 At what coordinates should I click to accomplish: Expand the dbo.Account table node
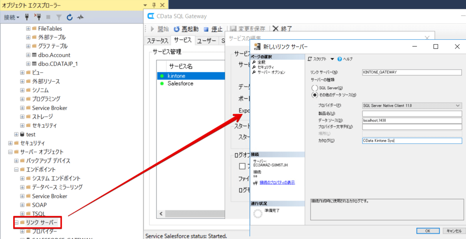point(28,55)
